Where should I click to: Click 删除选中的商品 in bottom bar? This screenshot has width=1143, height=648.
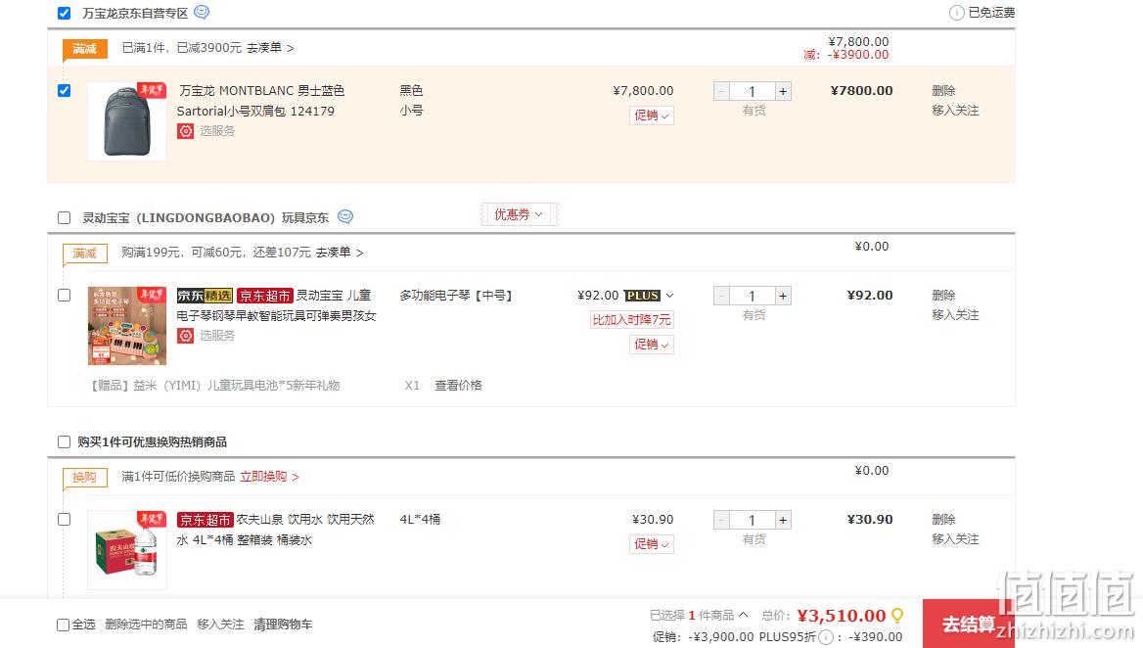pyautogui.click(x=146, y=624)
